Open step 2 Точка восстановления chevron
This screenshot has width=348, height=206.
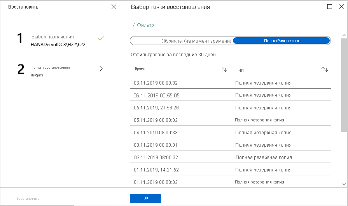pyautogui.click(x=101, y=69)
